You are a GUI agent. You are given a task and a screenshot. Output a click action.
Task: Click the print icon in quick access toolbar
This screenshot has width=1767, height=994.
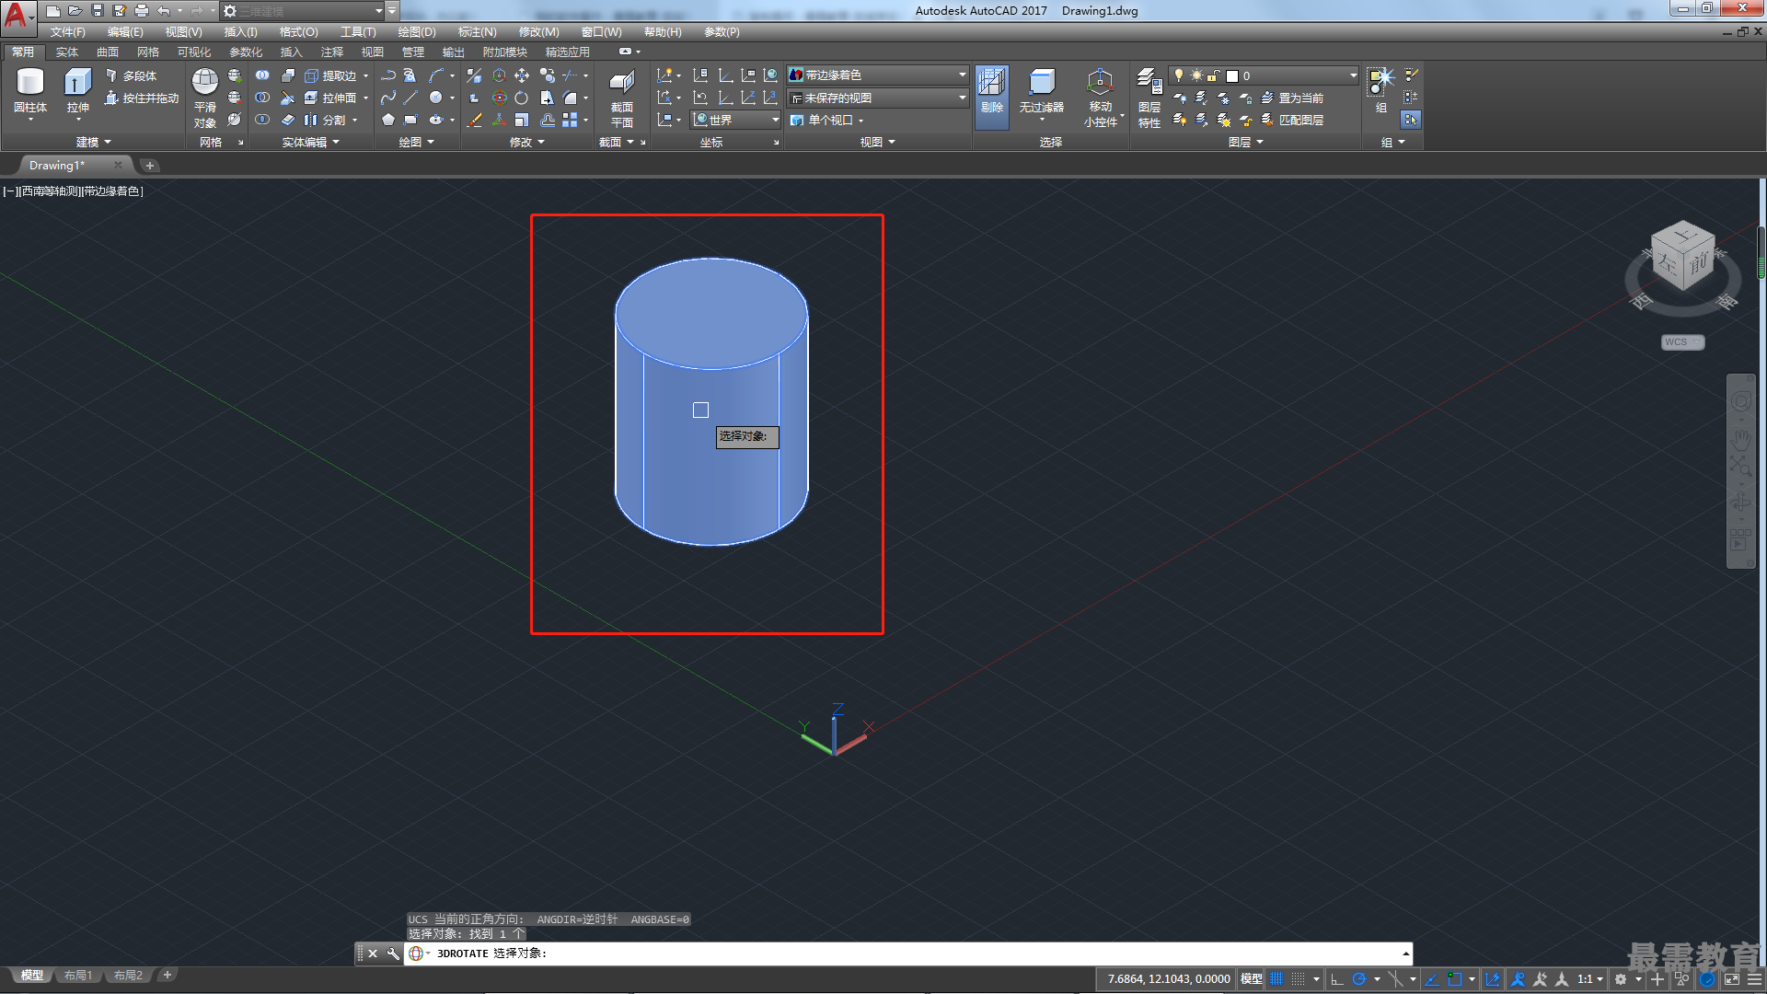tap(142, 11)
